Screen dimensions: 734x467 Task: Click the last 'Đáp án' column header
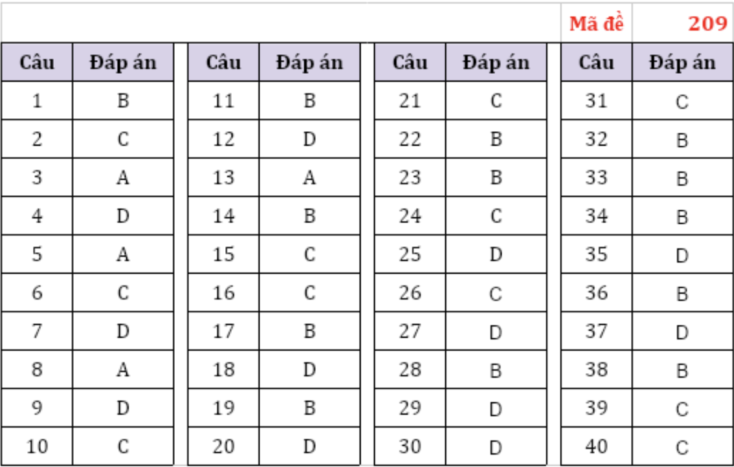682,63
